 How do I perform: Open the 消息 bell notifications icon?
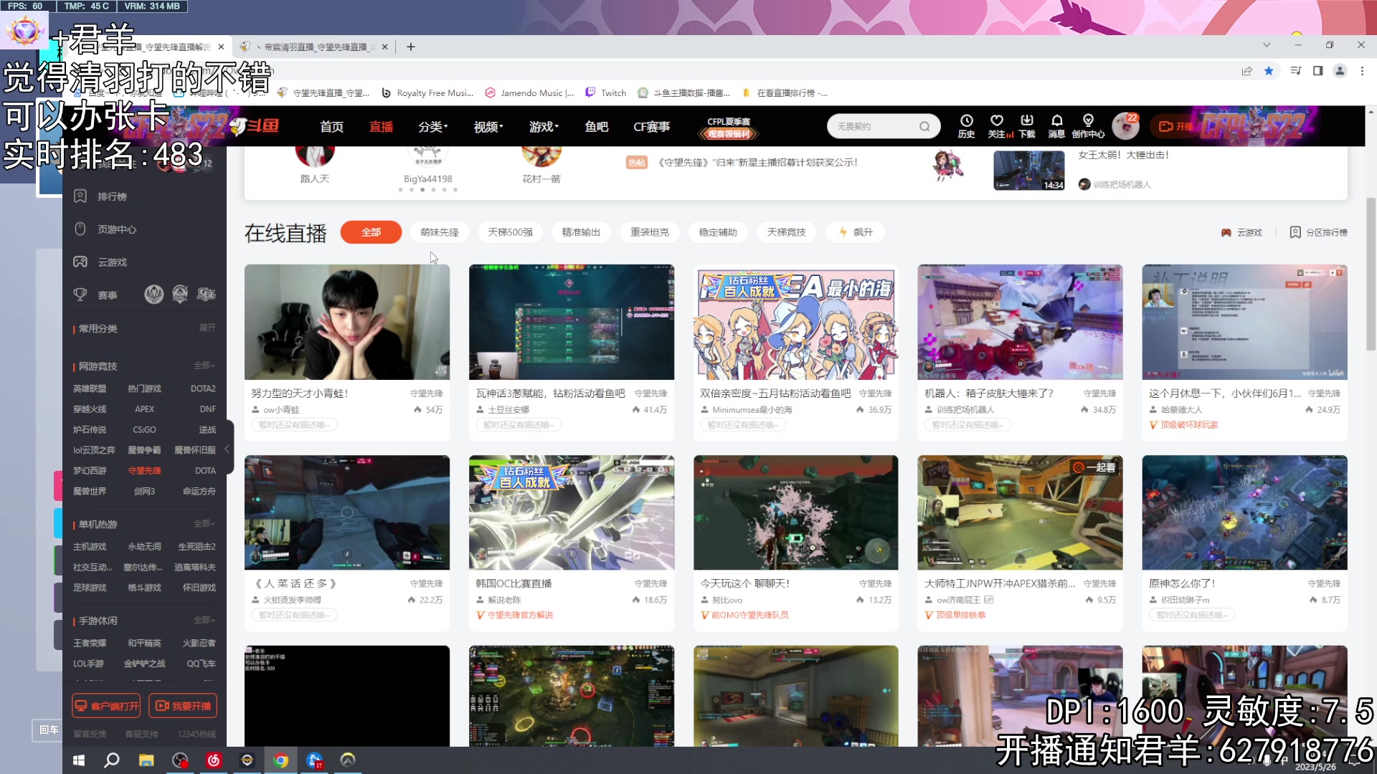[x=1056, y=125]
